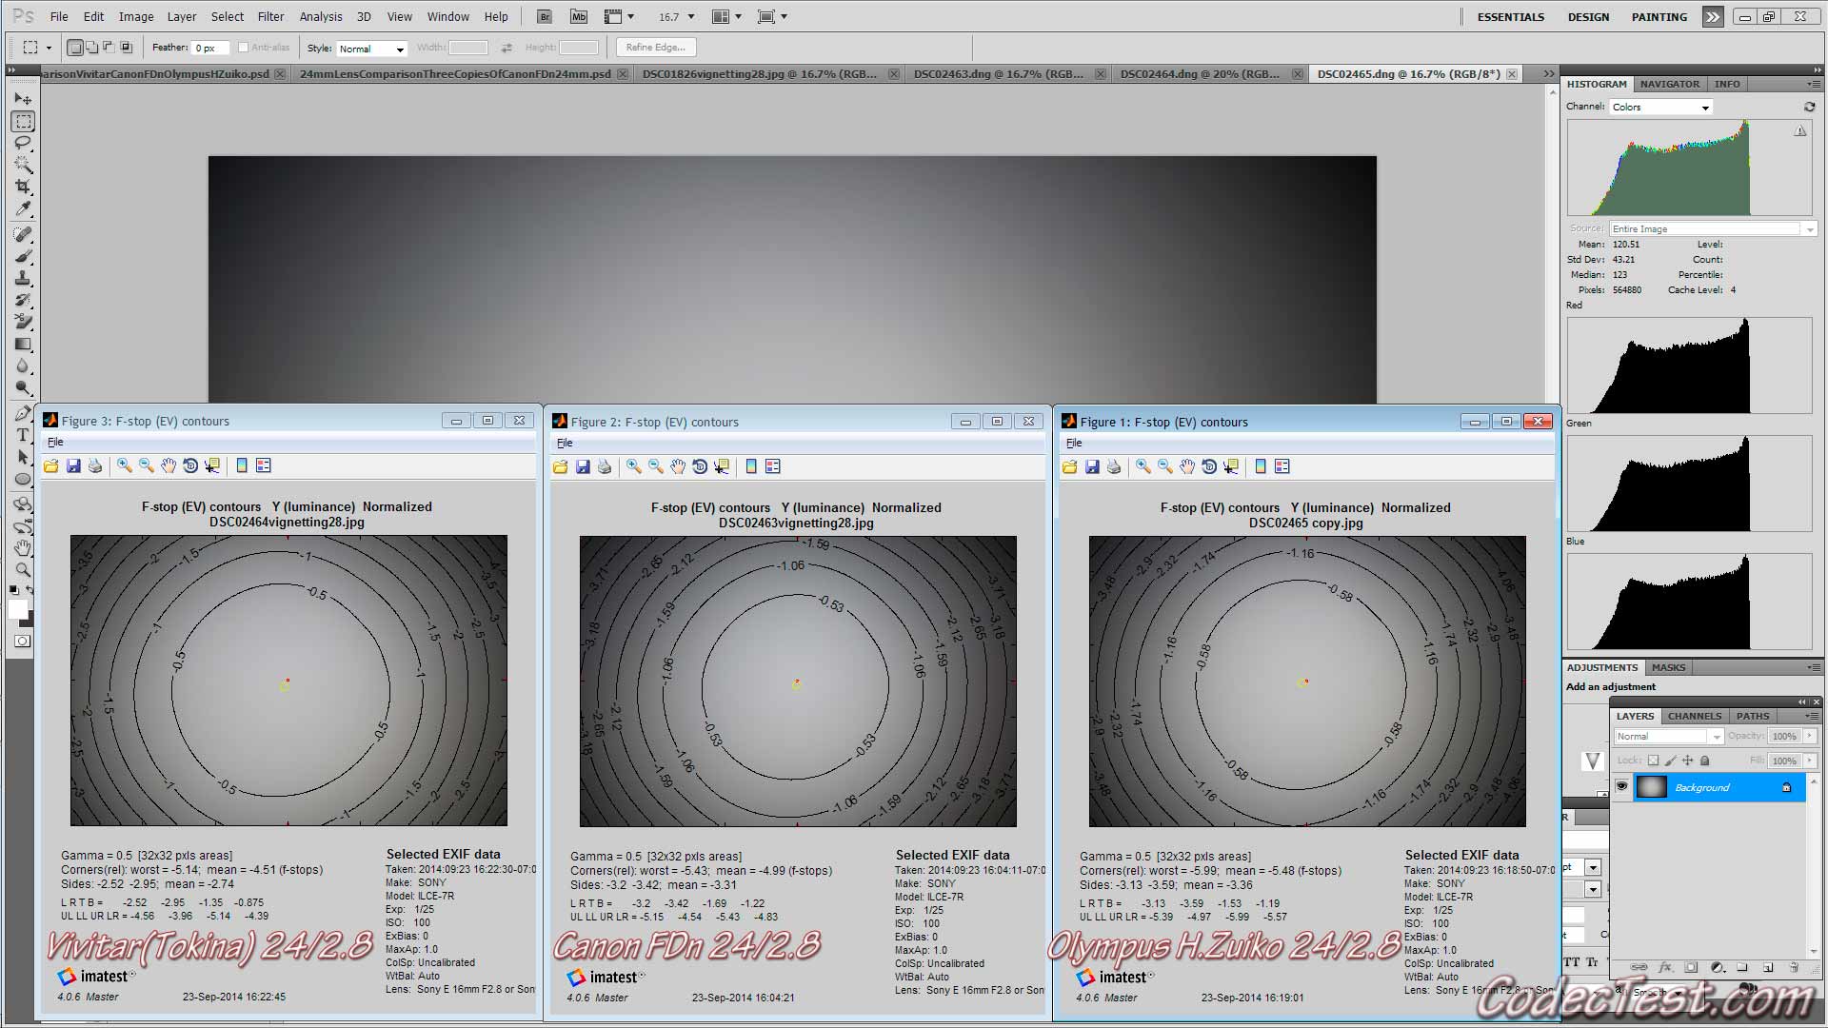Show more document tabs with double arrow

click(x=1548, y=73)
